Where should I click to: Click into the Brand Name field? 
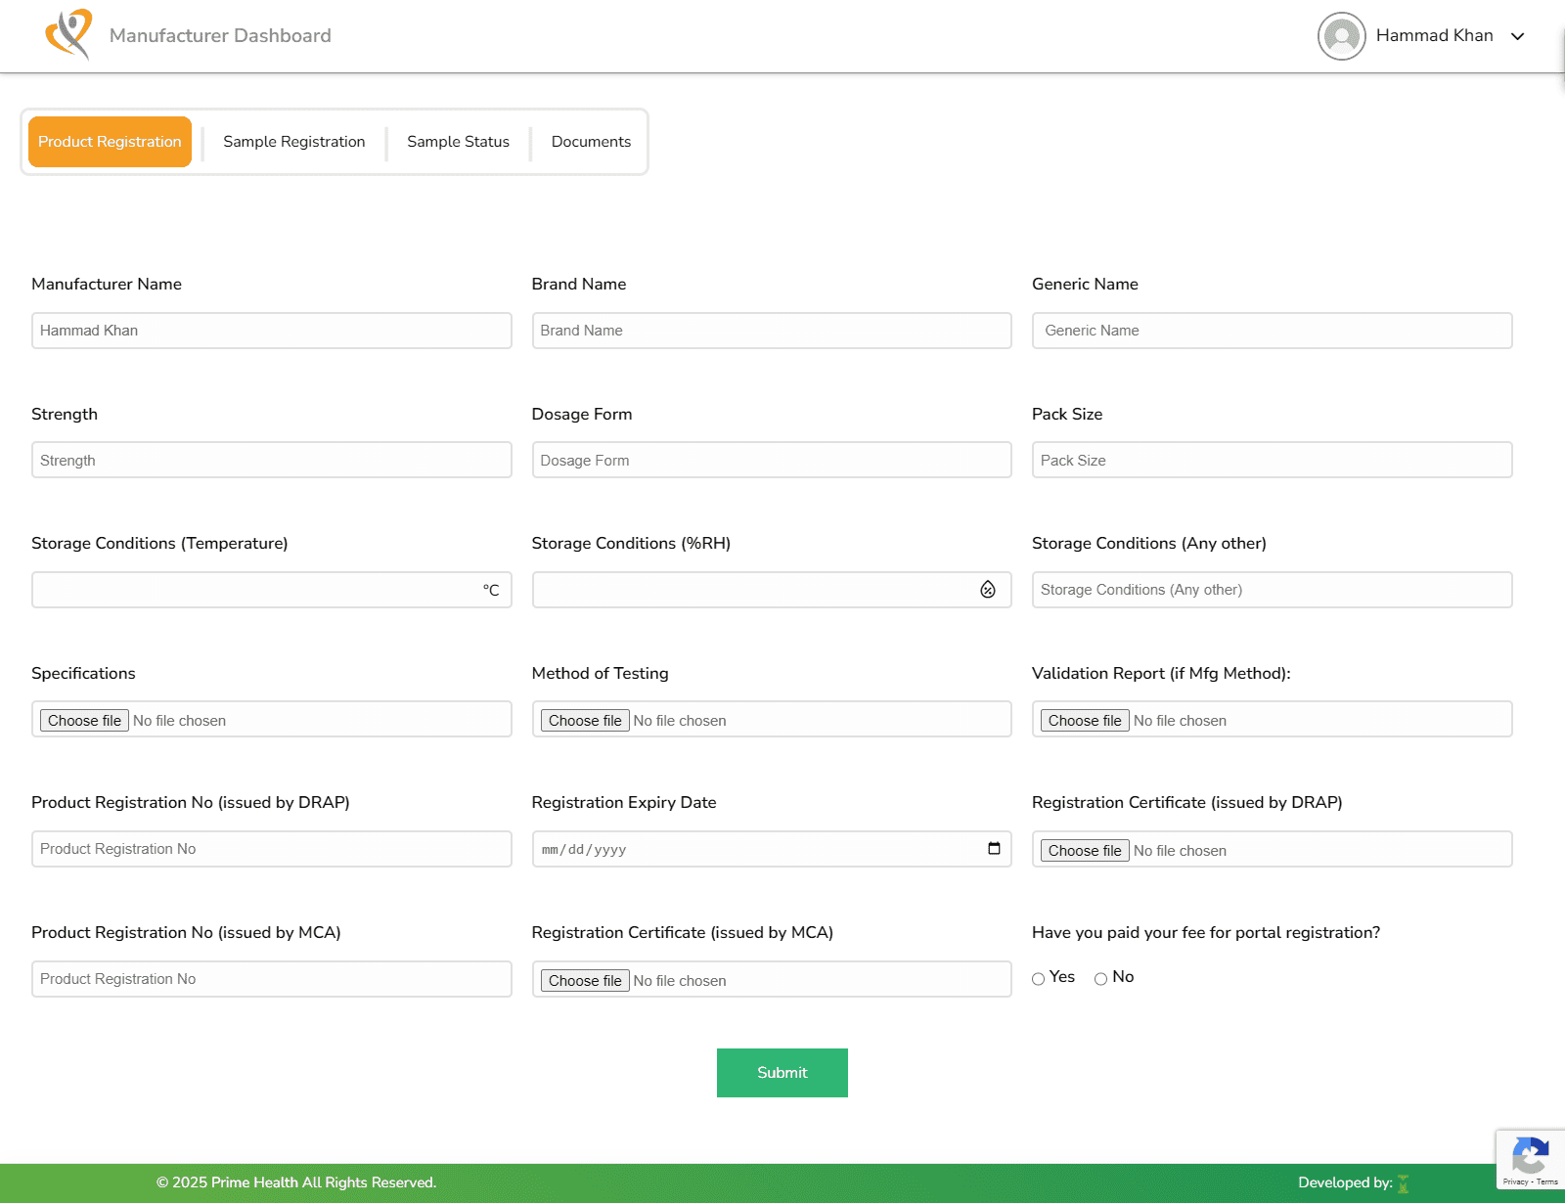pos(772,331)
